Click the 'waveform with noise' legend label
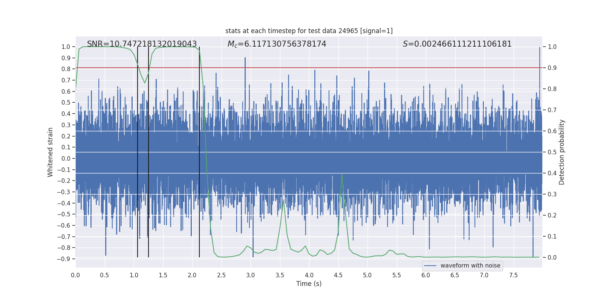 click(470, 266)
